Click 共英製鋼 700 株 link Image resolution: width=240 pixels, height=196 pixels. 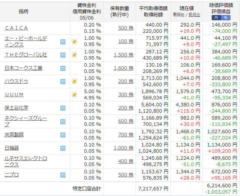click(126, 135)
